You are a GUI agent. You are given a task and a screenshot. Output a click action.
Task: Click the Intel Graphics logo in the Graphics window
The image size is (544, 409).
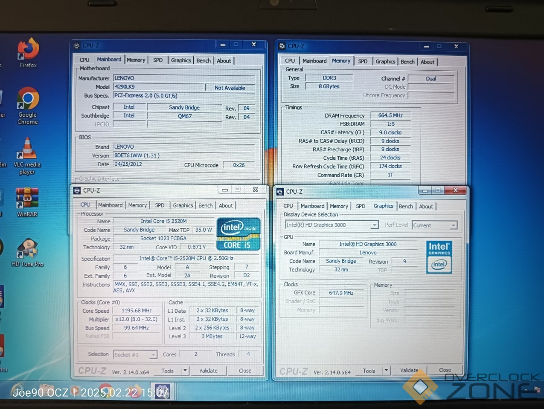(x=439, y=257)
